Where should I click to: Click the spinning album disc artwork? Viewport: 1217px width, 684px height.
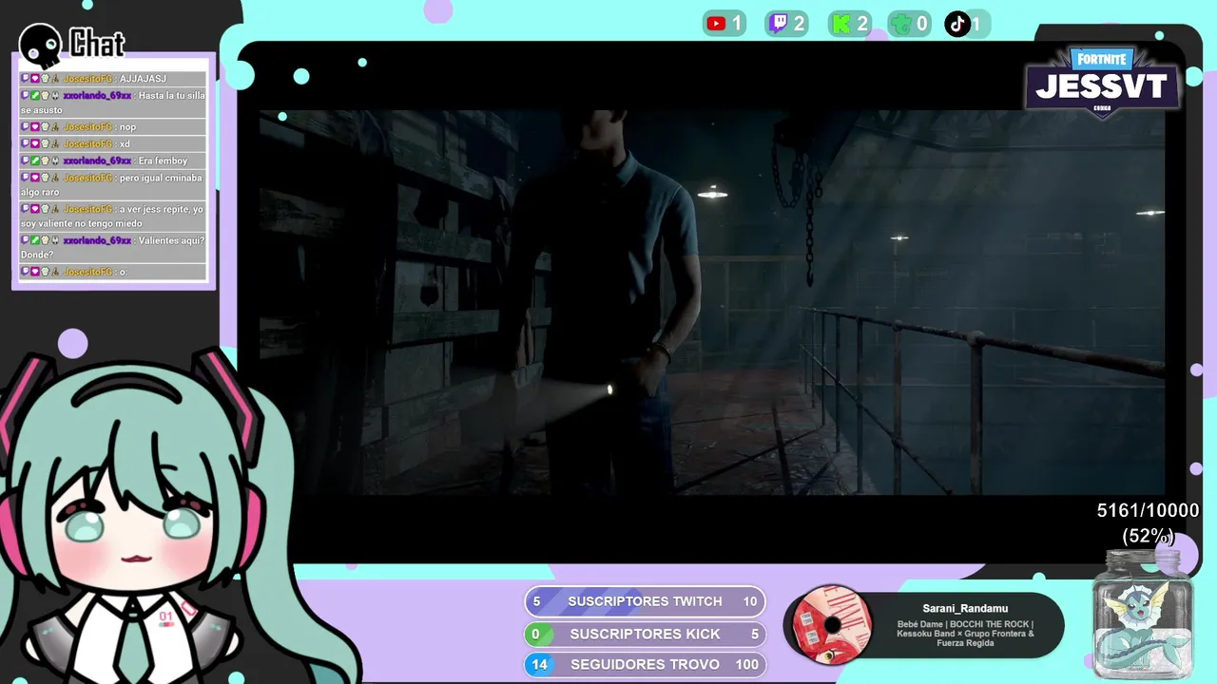[833, 624]
